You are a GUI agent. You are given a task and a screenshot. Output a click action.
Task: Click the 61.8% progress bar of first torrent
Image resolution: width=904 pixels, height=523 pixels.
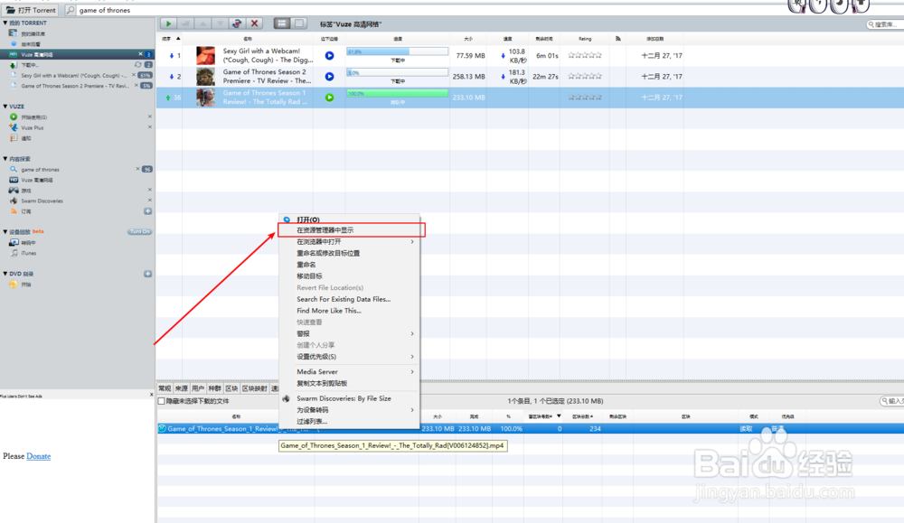pos(397,51)
